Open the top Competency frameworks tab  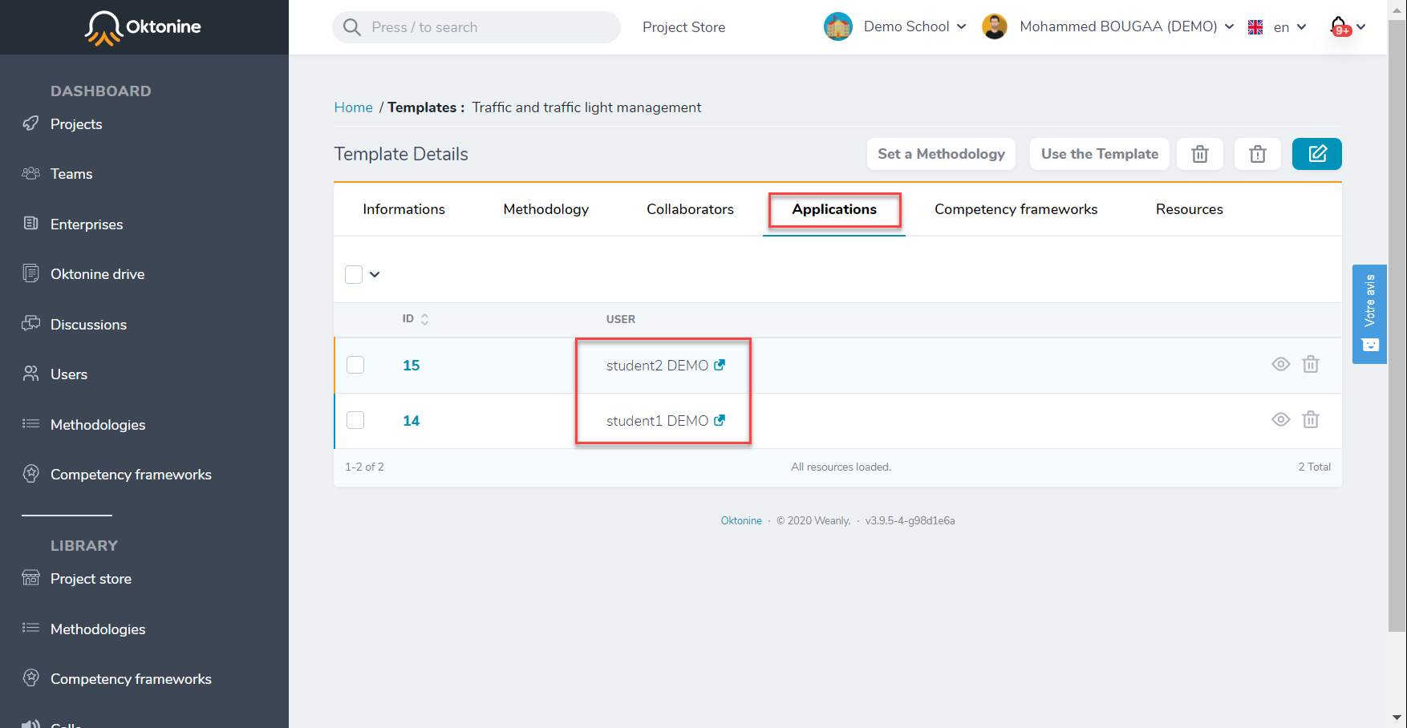[1016, 209]
